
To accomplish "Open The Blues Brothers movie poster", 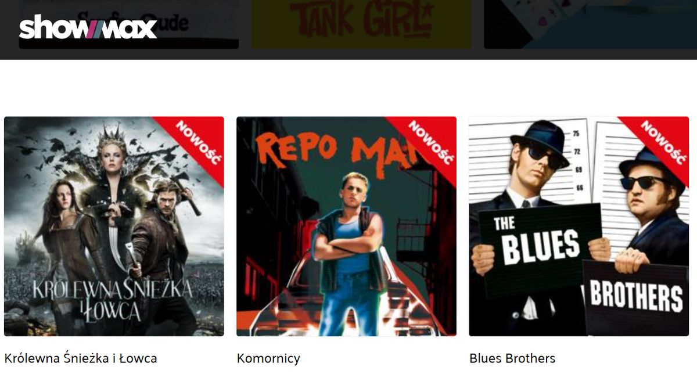I will point(579,226).
